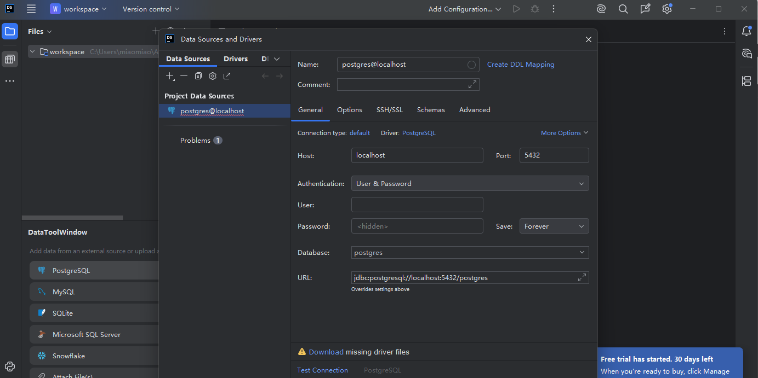Open Search Everywhere magnifier icon
The height and width of the screenshot is (378, 758).
pyautogui.click(x=623, y=9)
